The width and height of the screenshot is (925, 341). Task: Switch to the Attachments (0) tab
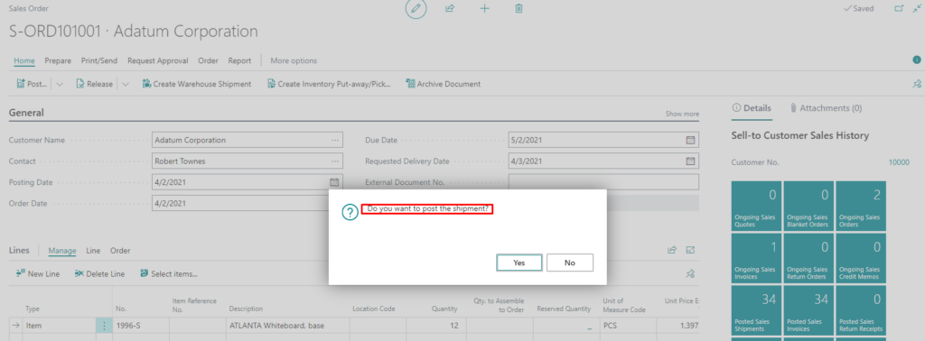tap(826, 108)
